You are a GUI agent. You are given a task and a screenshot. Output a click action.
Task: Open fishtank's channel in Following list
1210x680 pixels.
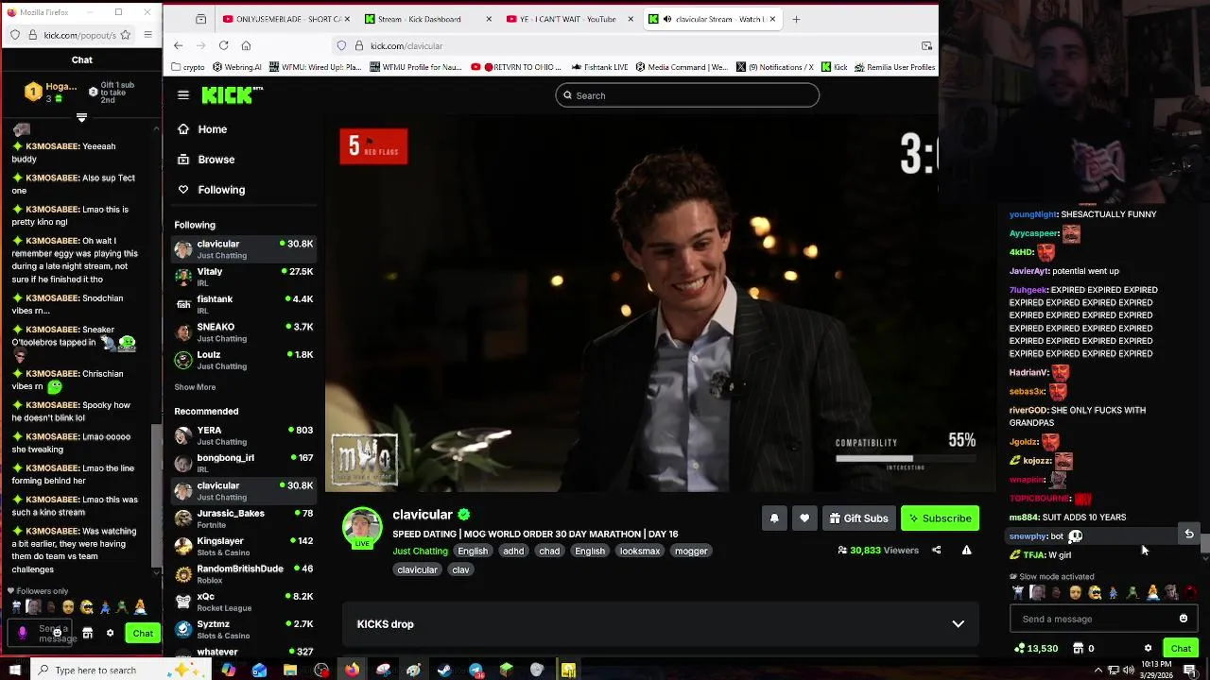tap(245, 304)
